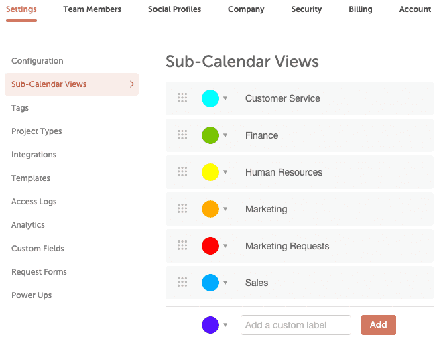Click the blue Sales color circle
The height and width of the screenshot is (345, 437).
210,283
